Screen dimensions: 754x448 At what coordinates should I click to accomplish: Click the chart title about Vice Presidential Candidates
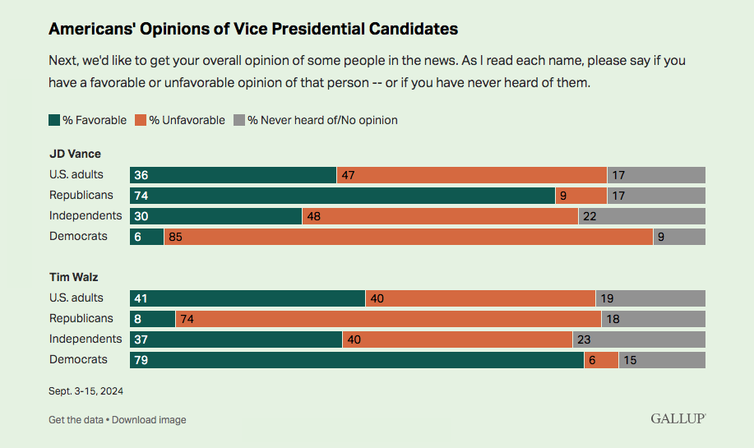(x=253, y=29)
